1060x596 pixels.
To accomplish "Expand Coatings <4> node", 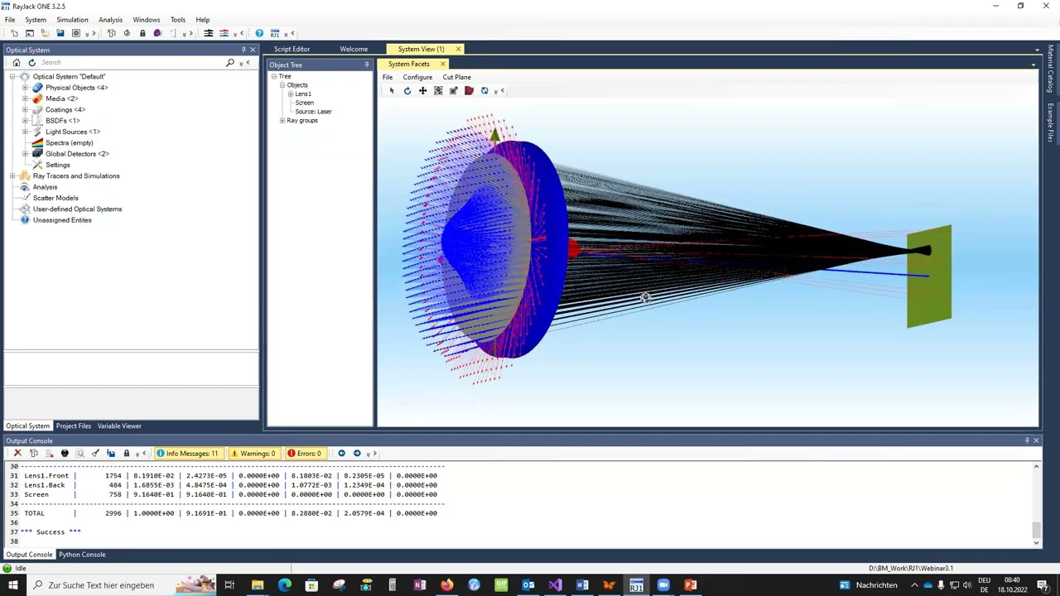I will point(25,109).
